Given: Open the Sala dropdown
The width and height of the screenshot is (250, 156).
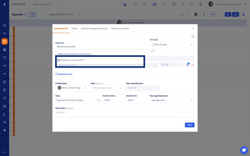Looking at the screenshot, I should click(107, 88).
